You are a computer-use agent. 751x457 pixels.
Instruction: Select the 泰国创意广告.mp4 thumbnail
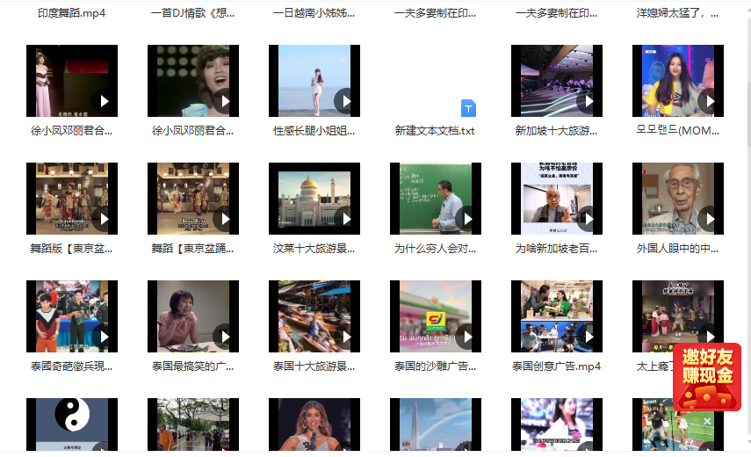click(x=557, y=316)
